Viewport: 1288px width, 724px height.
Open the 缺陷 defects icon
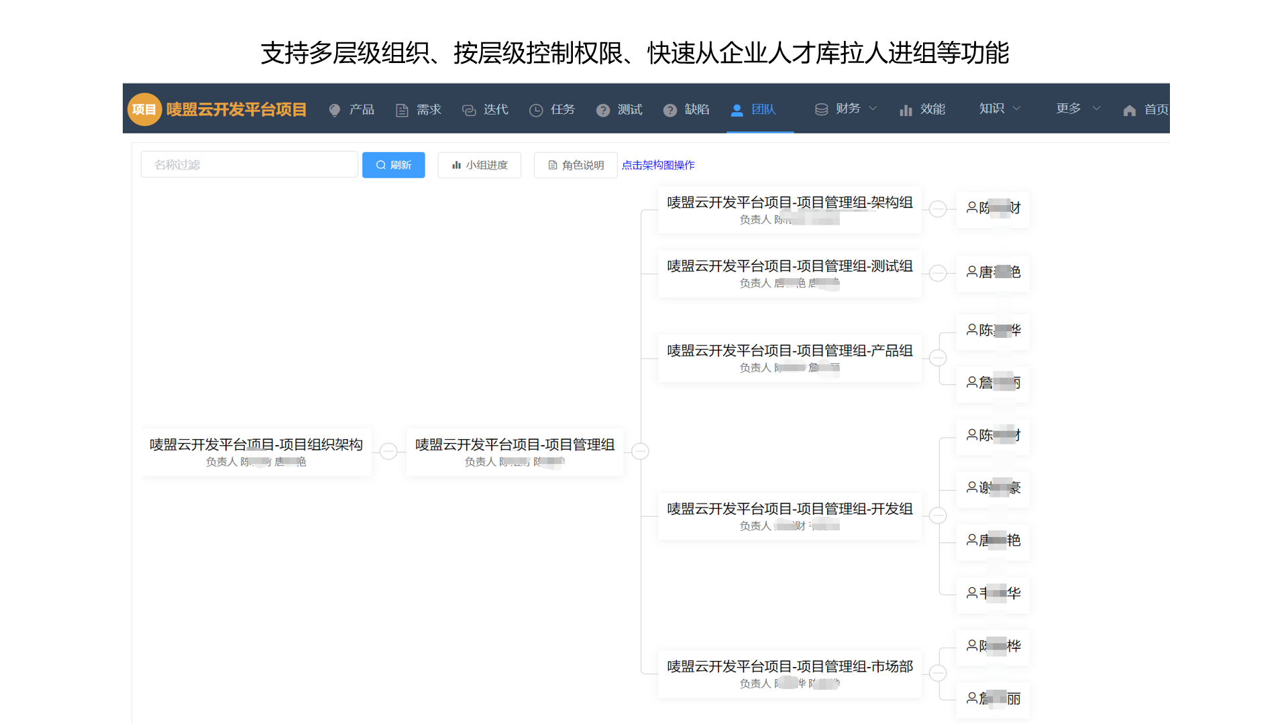[x=669, y=110]
